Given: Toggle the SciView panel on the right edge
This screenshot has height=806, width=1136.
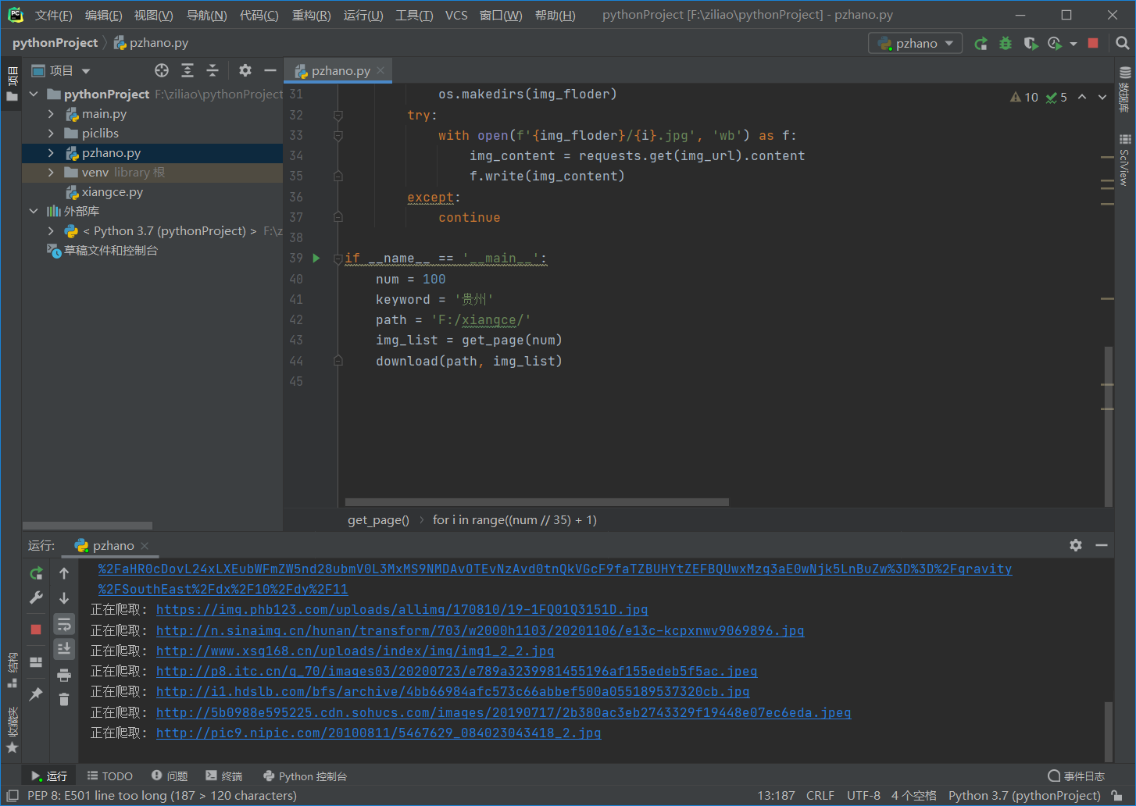Looking at the screenshot, I should (x=1125, y=161).
